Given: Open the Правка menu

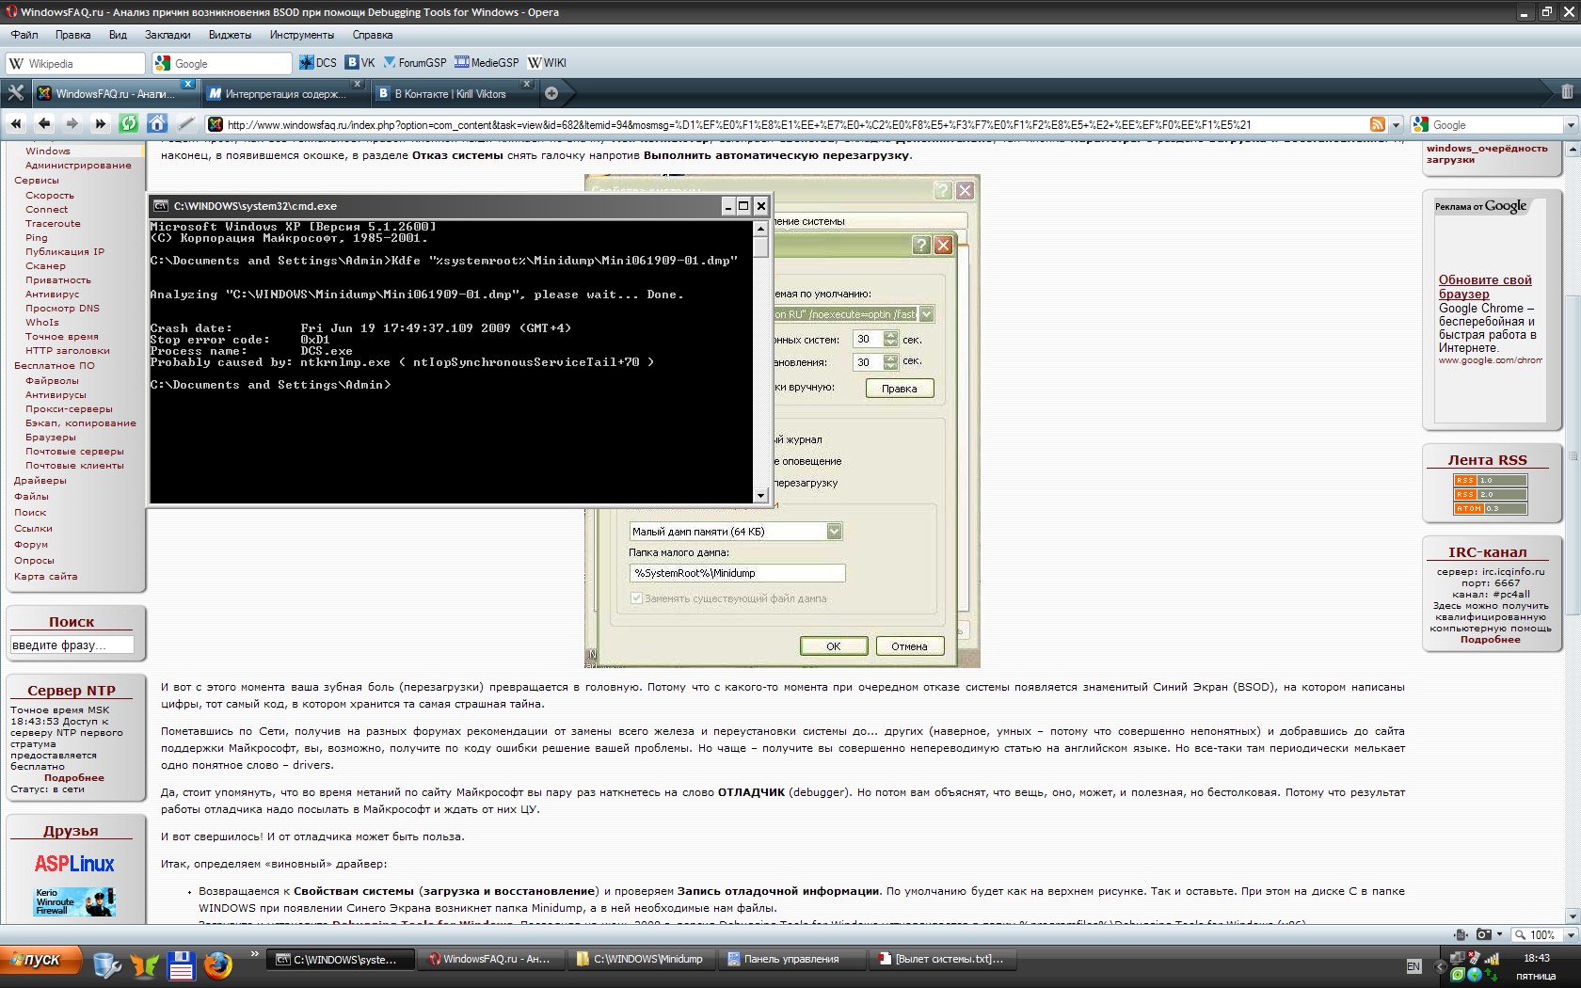Looking at the screenshot, I should point(72,35).
